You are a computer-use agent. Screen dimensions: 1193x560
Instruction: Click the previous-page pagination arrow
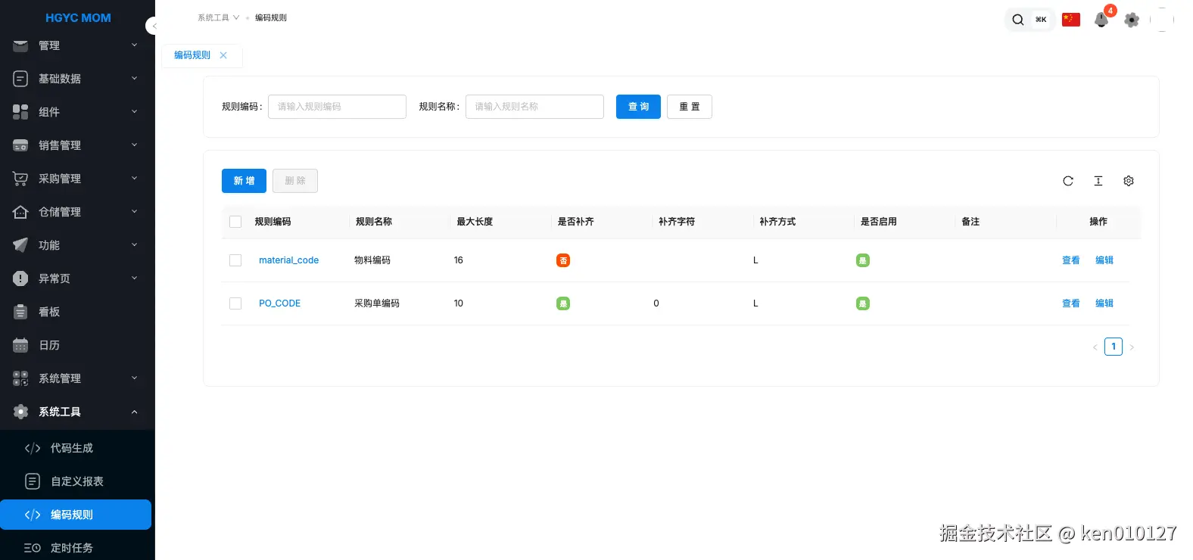pos(1095,347)
